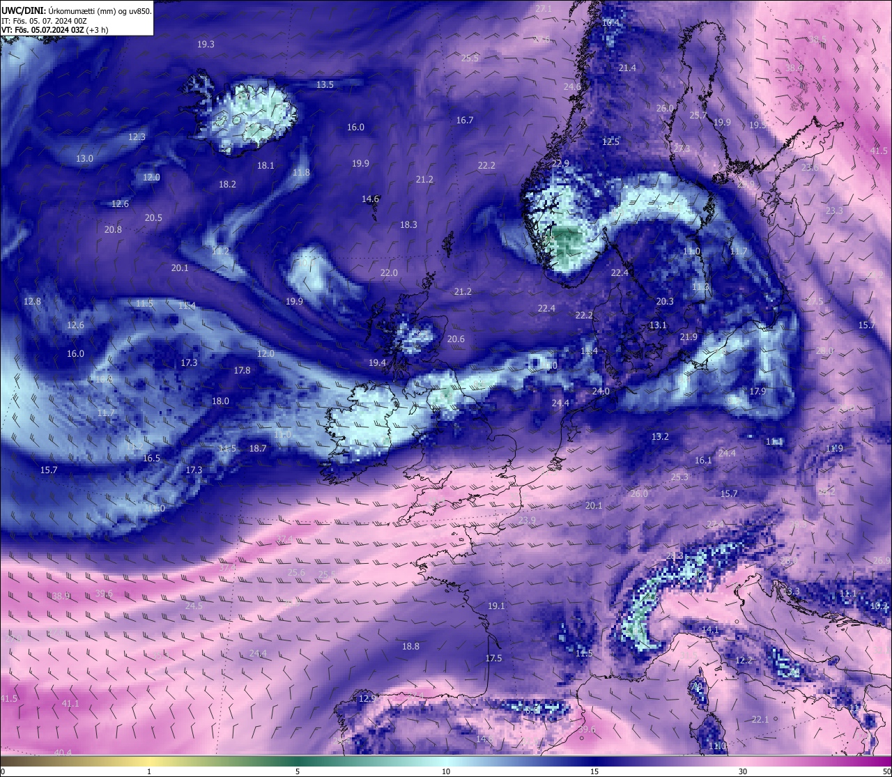892x777 pixels.
Task: Pick the 14.6 value near the Faroe Islands
Action: pyautogui.click(x=370, y=199)
